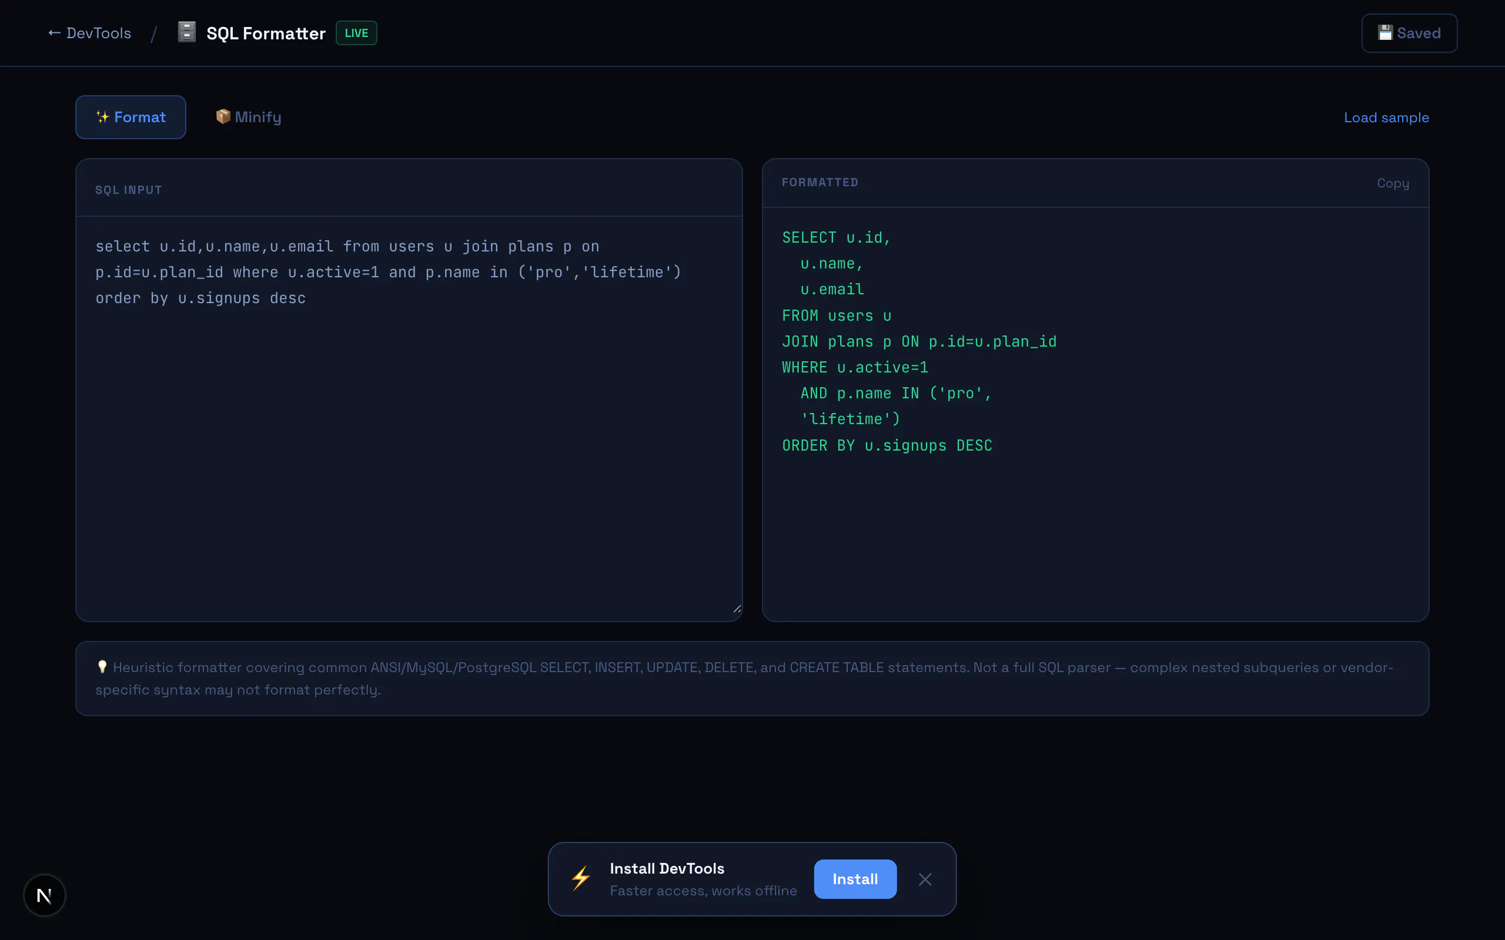
Task: Click the Install button in the banner
Action: (855, 878)
